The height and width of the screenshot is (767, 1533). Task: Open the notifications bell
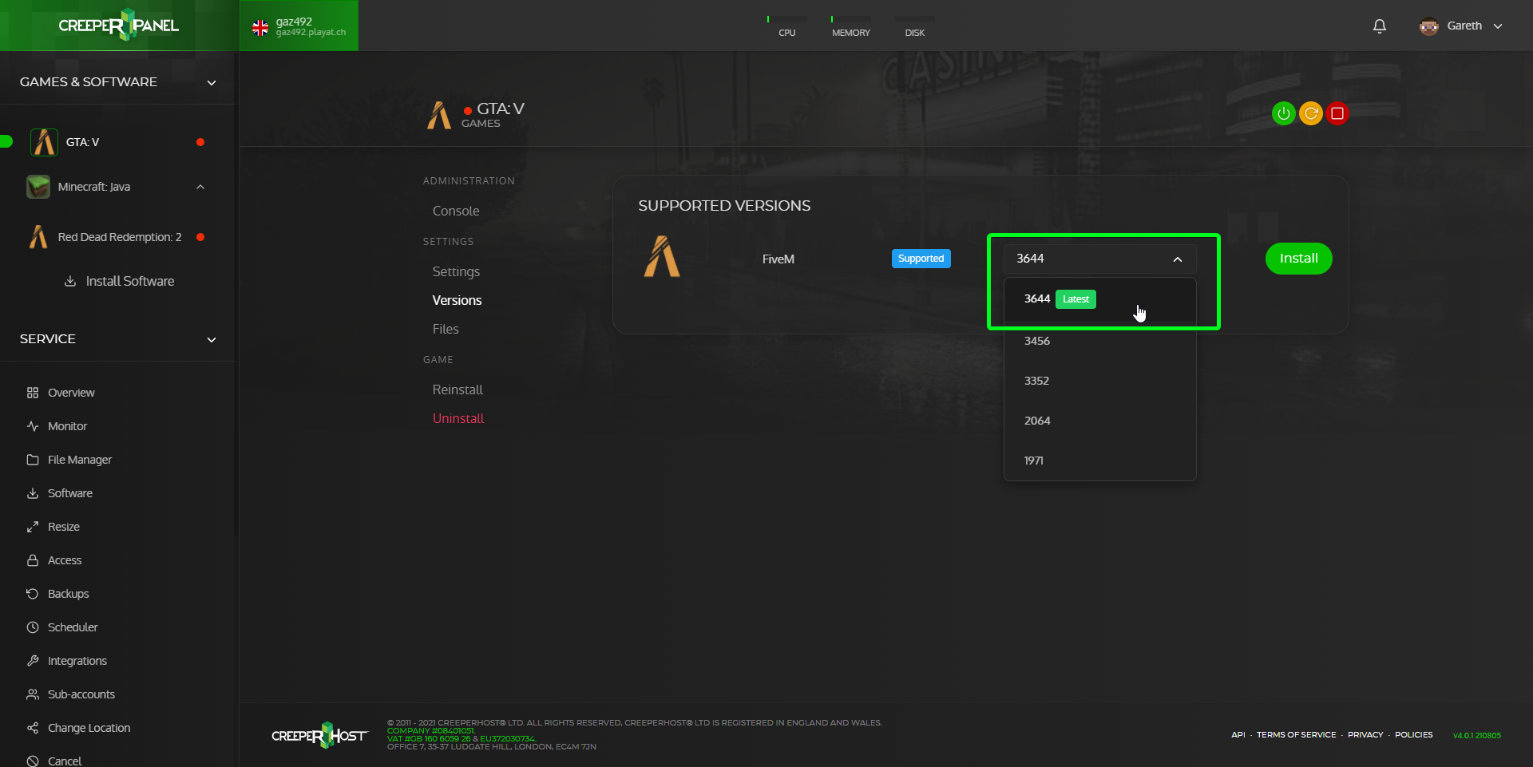coord(1379,26)
